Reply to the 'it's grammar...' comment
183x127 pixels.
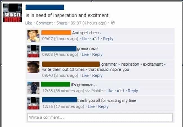tap(133, 91)
